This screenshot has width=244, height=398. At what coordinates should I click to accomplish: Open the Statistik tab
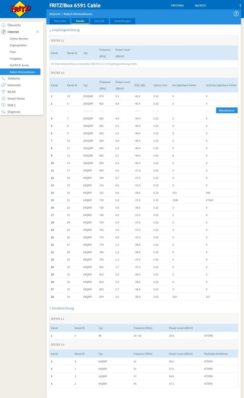100,21
